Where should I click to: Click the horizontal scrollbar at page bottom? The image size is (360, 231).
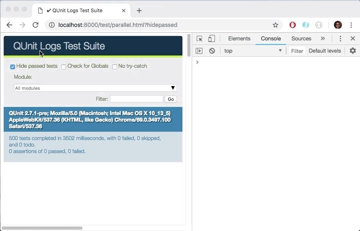42,228
